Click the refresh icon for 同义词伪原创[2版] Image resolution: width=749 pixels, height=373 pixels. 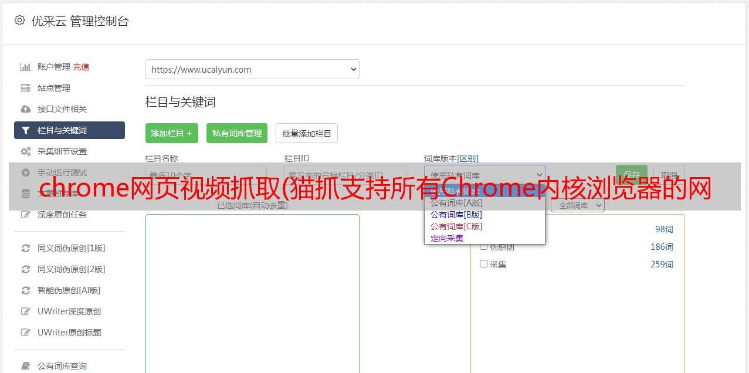(x=25, y=269)
